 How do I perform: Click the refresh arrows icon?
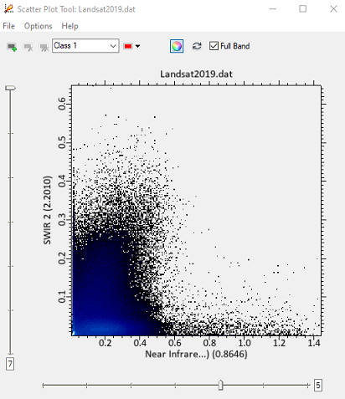(x=197, y=46)
